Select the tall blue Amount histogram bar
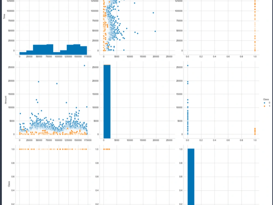The width and height of the screenshot is (273, 205). (x=107, y=102)
